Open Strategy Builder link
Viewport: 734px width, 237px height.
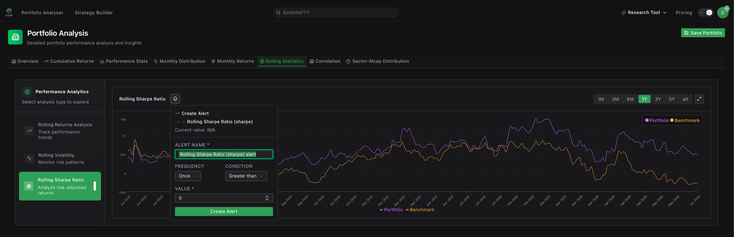(94, 12)
